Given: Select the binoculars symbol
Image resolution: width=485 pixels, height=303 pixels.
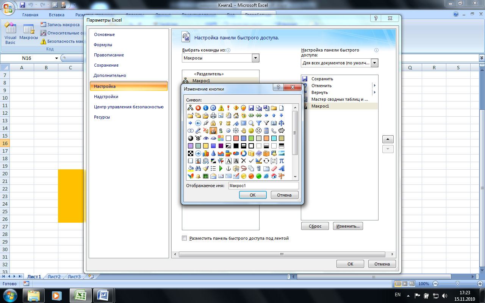Looking at the screenshot, I should 198,169.
